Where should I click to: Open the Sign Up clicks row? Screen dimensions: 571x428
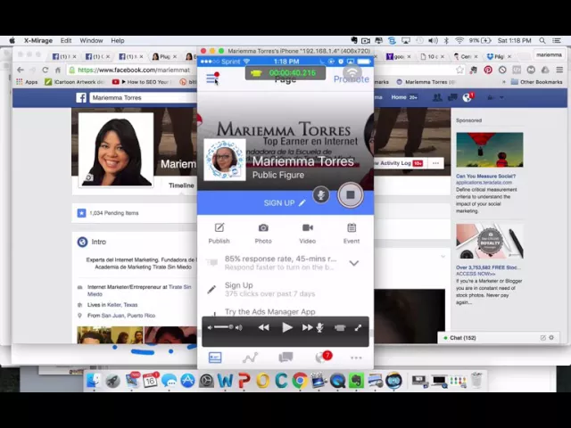point(285,289)
